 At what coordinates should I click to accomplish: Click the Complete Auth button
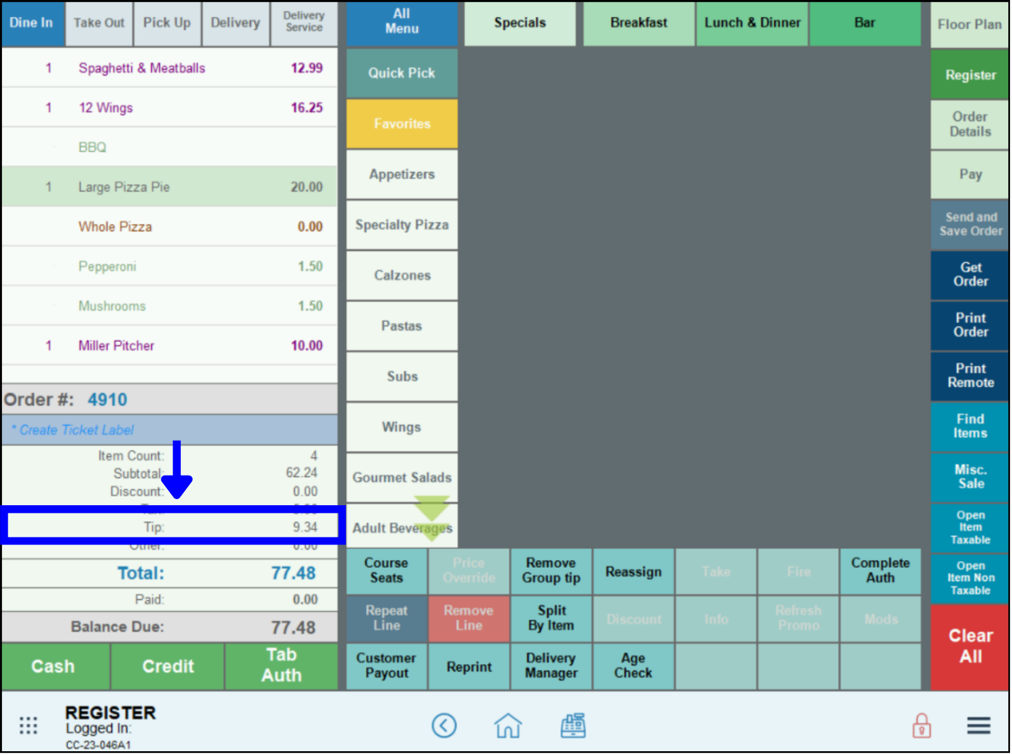(880, 572)
